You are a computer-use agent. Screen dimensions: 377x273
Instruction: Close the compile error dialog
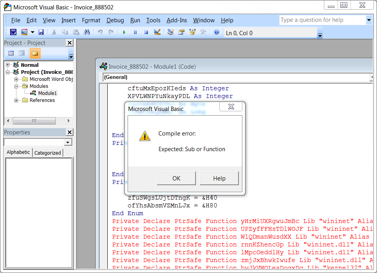tap(231, 107)
